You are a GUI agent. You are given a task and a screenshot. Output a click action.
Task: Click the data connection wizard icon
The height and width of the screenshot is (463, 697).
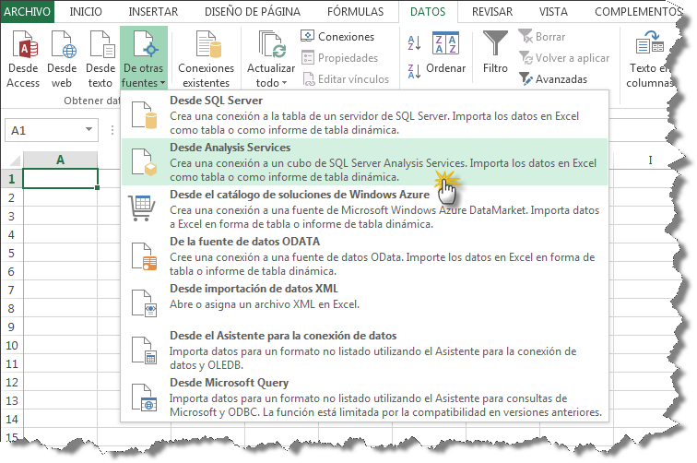144,350
